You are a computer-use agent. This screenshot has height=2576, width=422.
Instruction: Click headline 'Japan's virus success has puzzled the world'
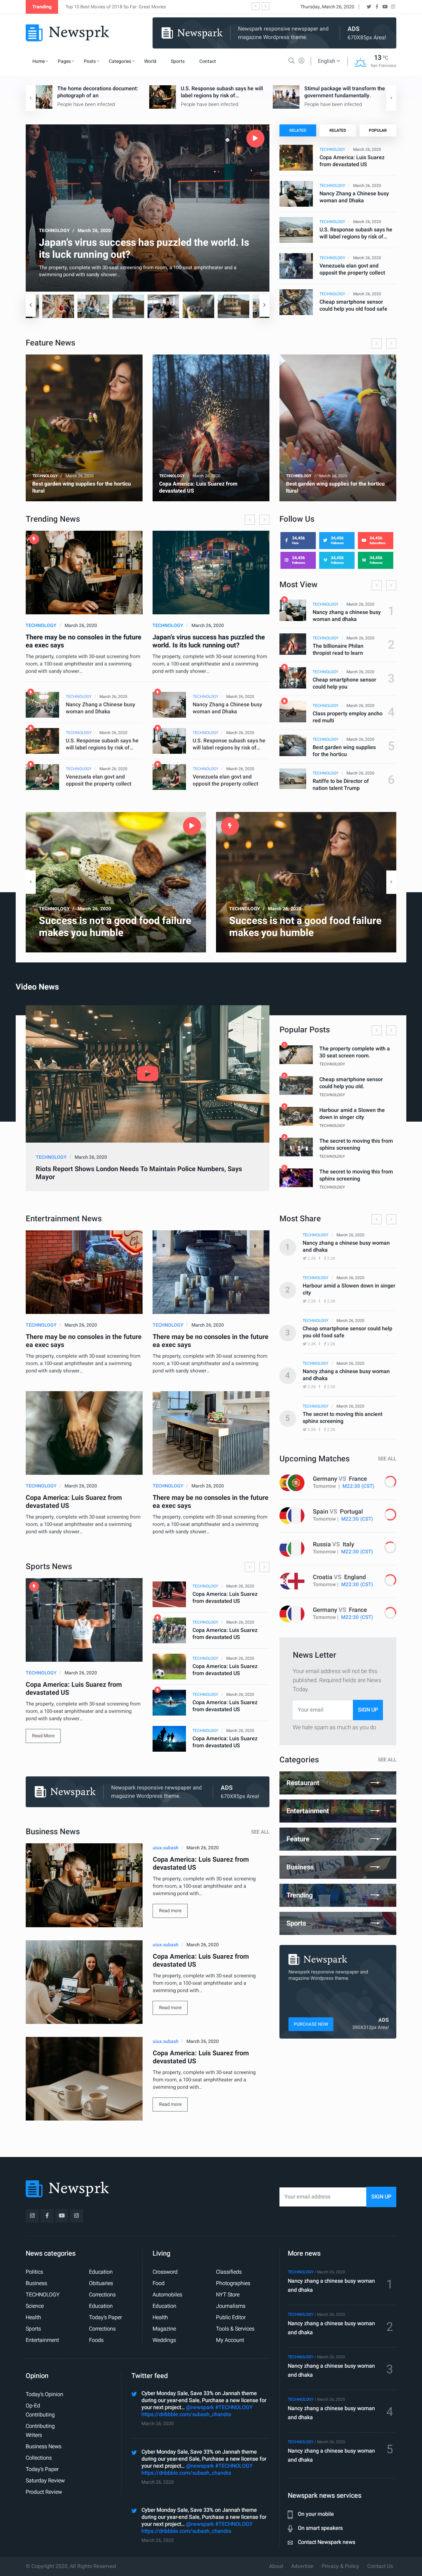(x=144, y=248)
